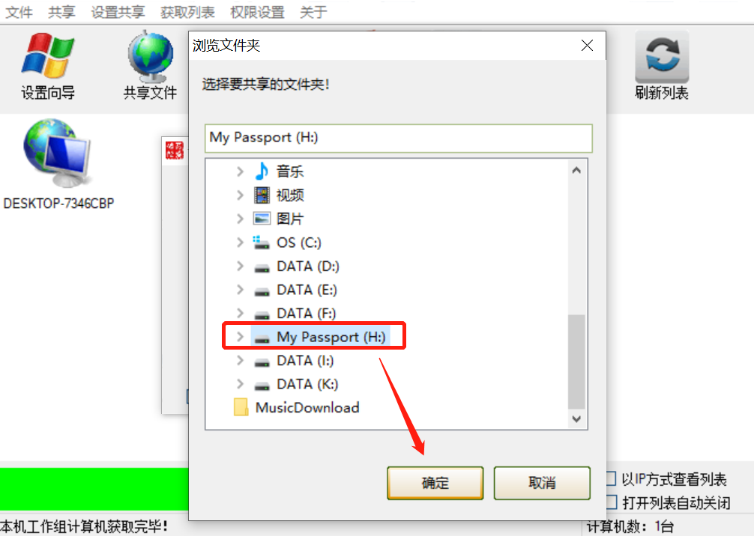Open the 获取列表 menu

coord(187,12)
